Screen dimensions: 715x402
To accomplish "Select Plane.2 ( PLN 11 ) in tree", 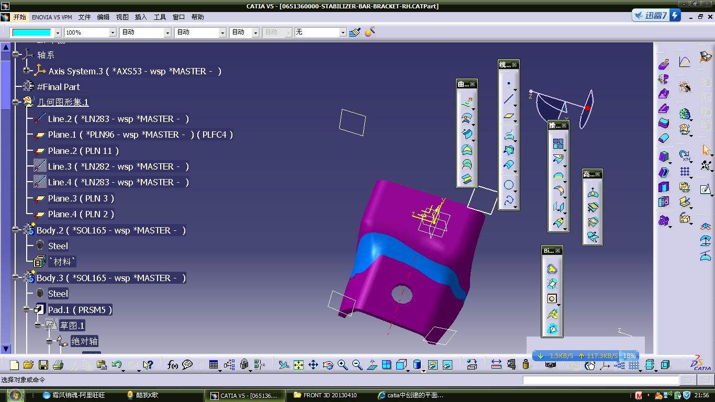I will pyautogui.click(x=83, y=151).
